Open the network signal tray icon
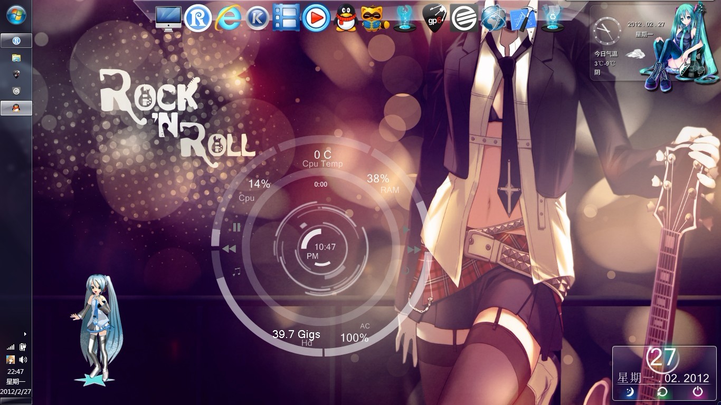721x405 pixels. point(11,347)
